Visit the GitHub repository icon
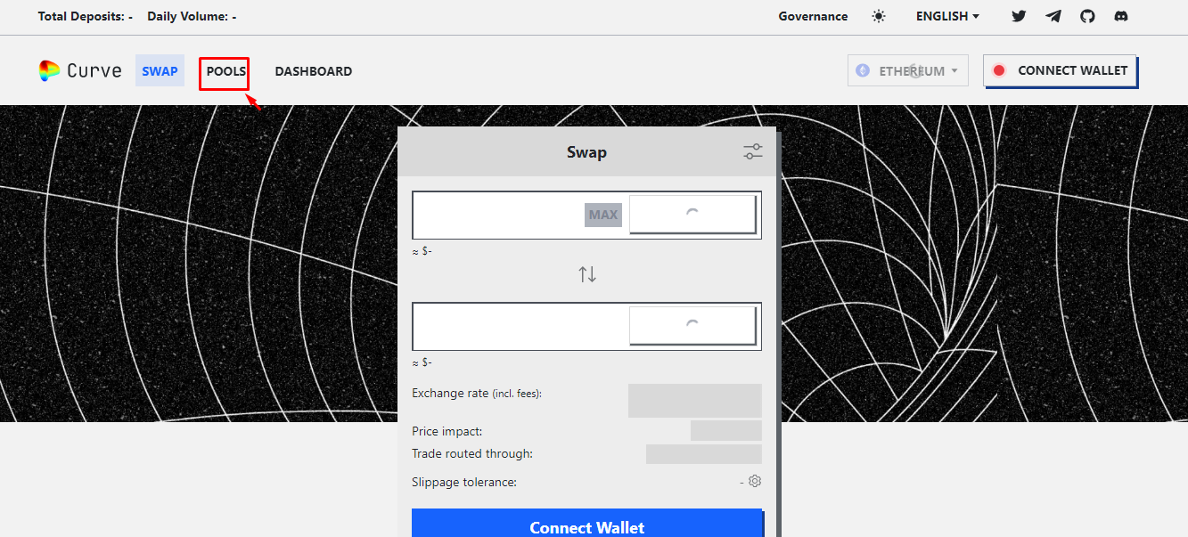 [1087, 16]
